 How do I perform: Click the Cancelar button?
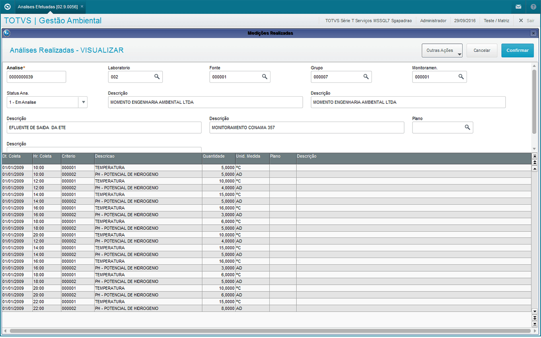point(482,51)
